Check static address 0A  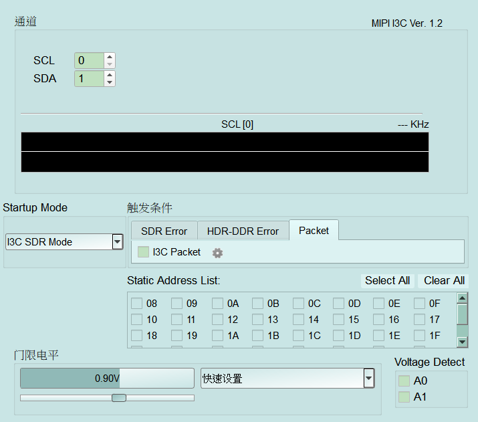[217, 304]
